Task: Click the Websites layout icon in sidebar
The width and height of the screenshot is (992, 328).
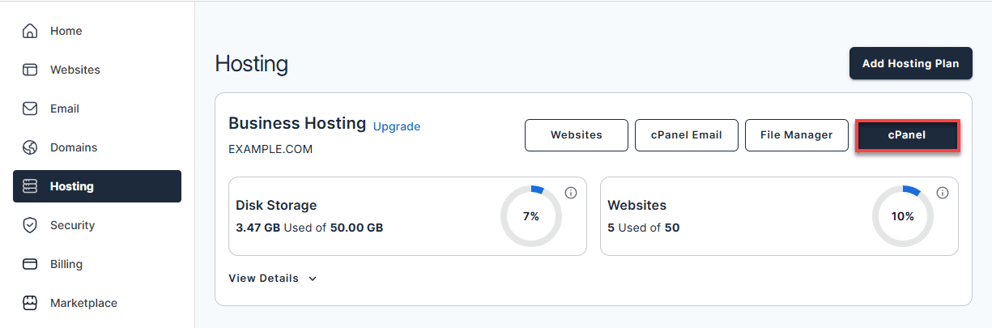Action: [30, 70]
